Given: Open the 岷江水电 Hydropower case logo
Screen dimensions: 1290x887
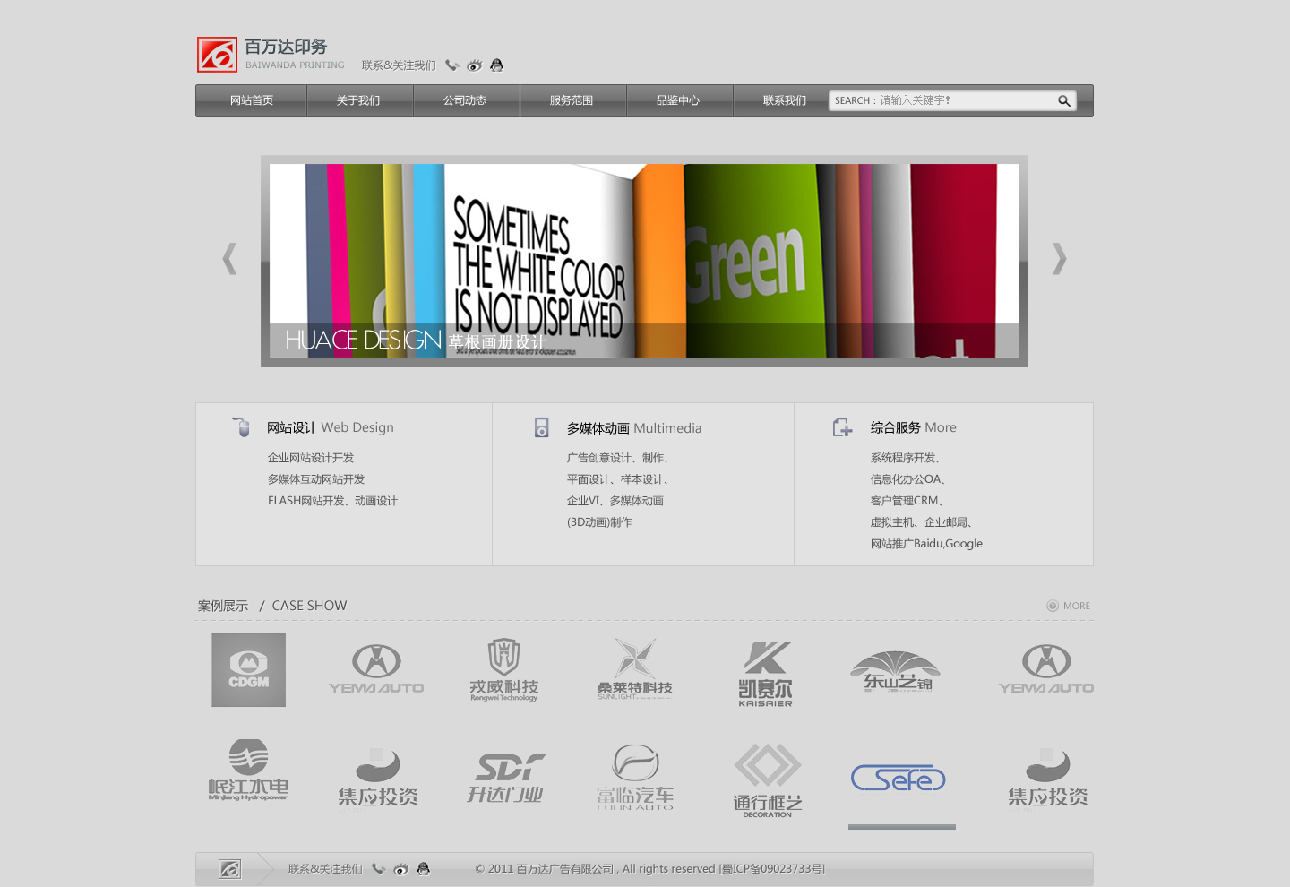Looking at the screenshot, I should [x=248, y=771].
